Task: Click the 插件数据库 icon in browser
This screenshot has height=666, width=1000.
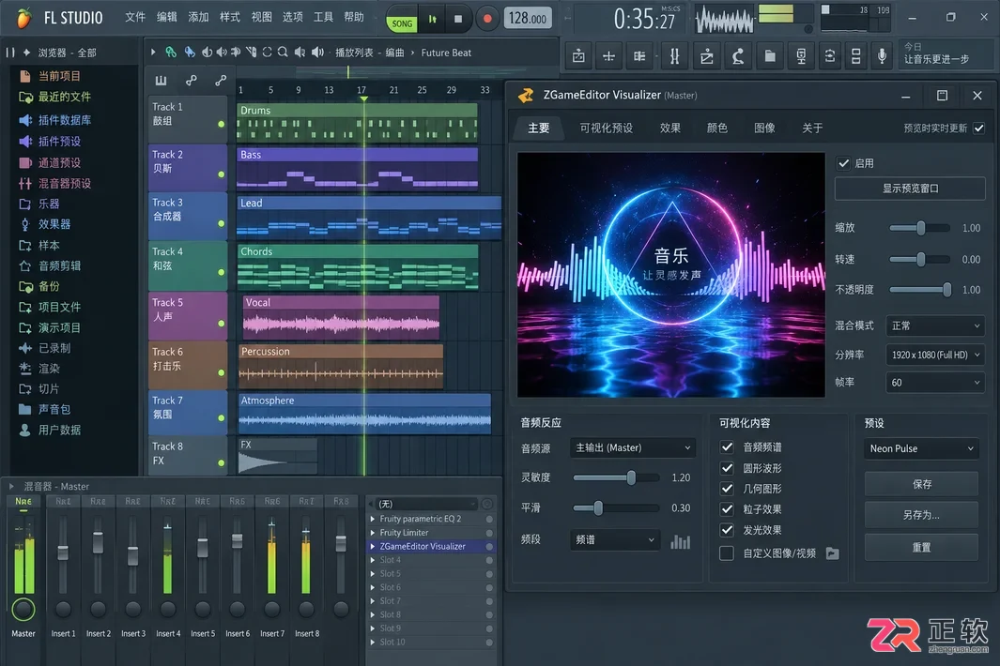Action: pos(25,120)
